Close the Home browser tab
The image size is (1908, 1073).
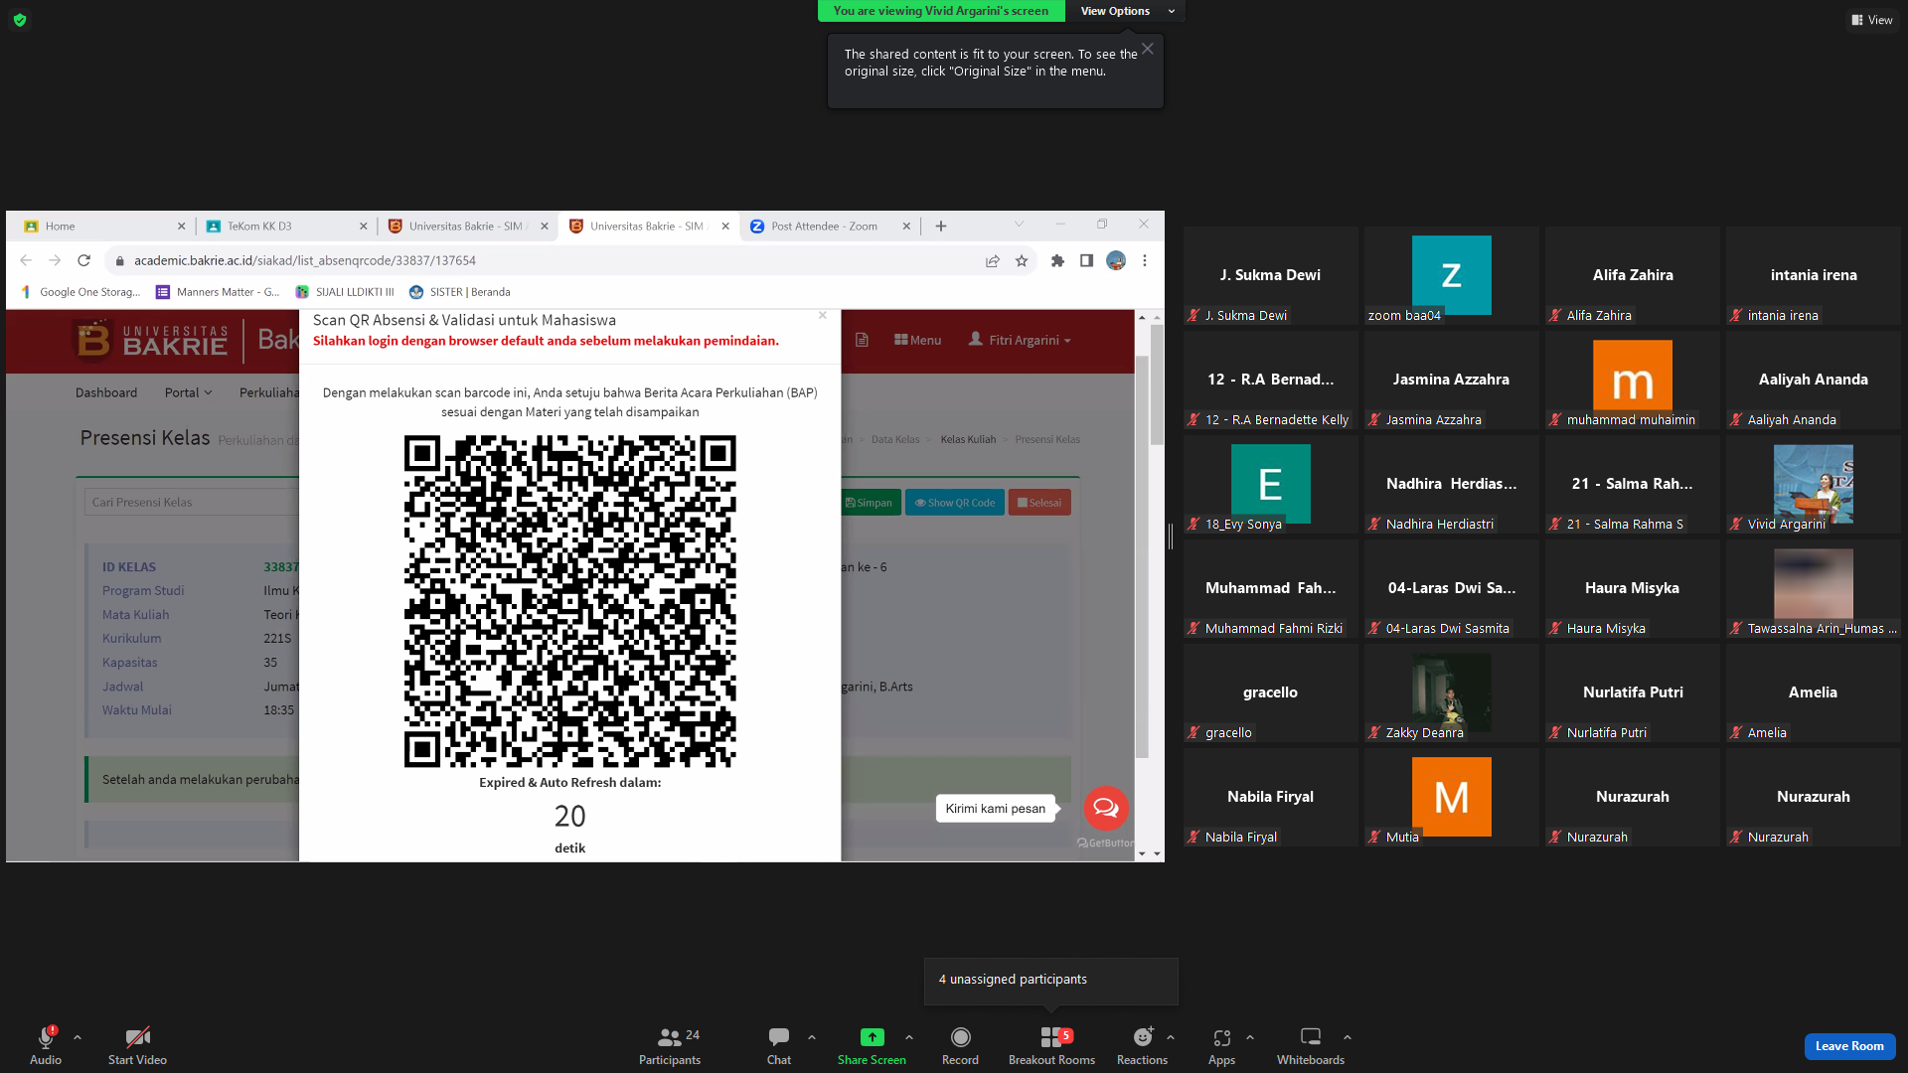(181, 227)
